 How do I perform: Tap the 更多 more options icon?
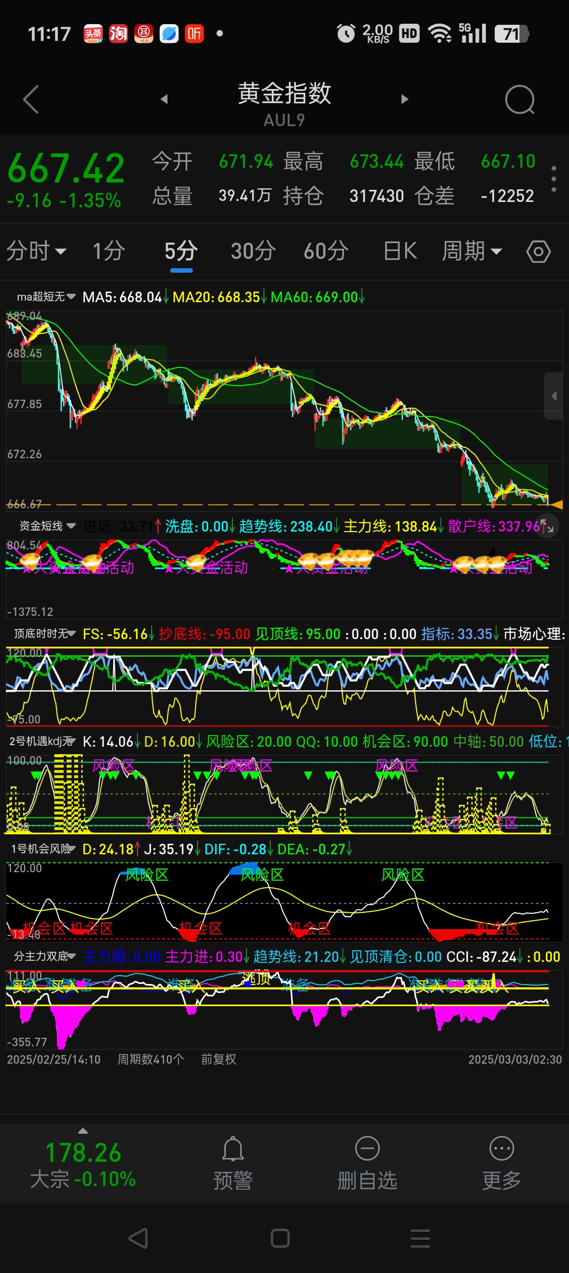502,1149
